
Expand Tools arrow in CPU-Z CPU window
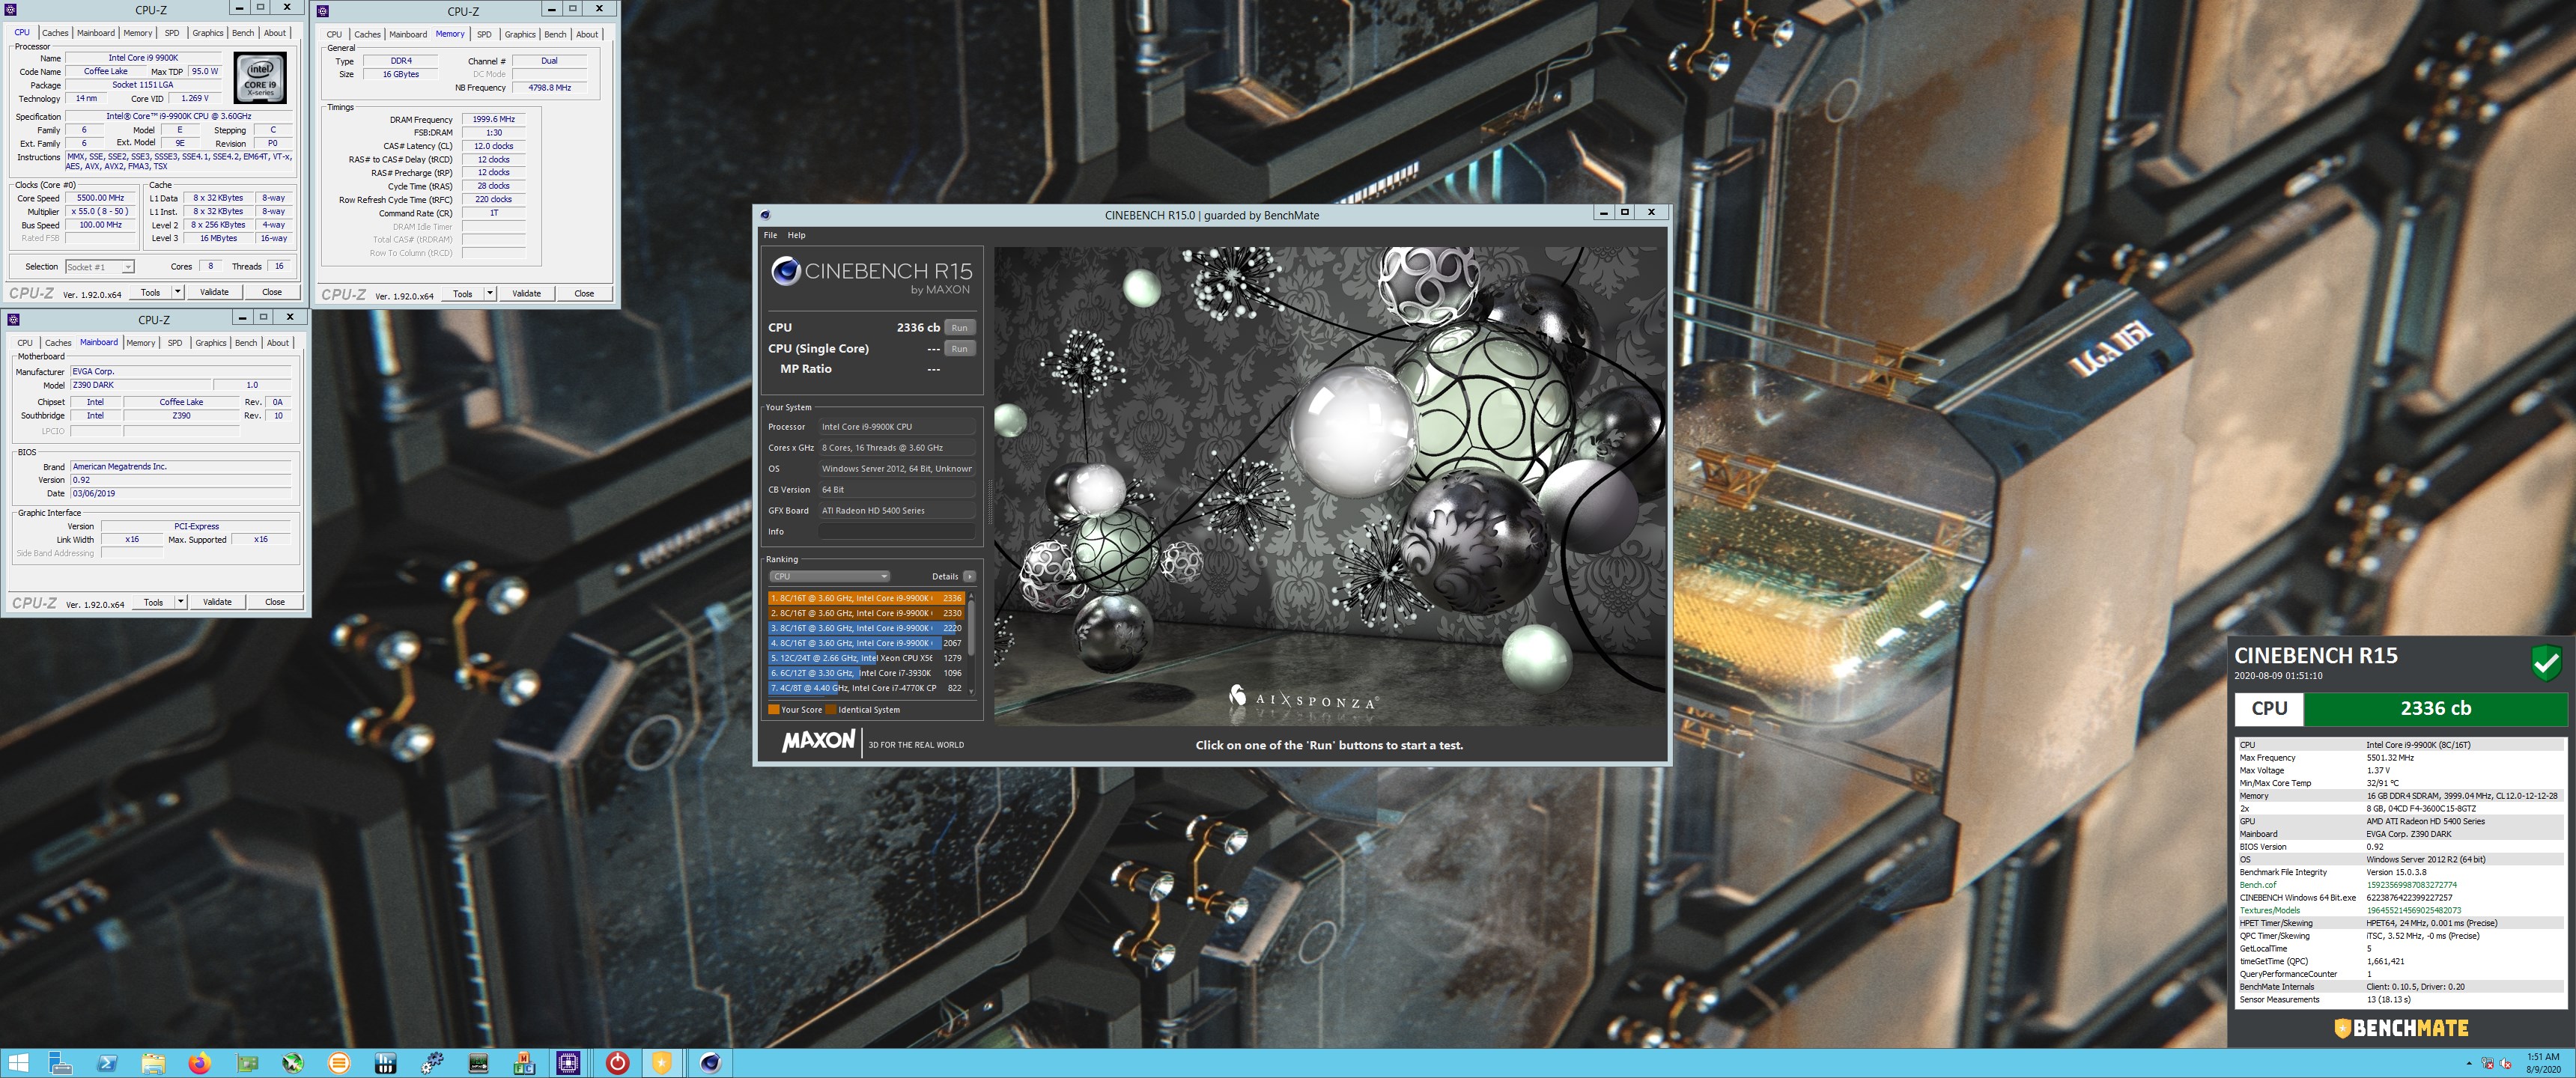click(178, 292)
